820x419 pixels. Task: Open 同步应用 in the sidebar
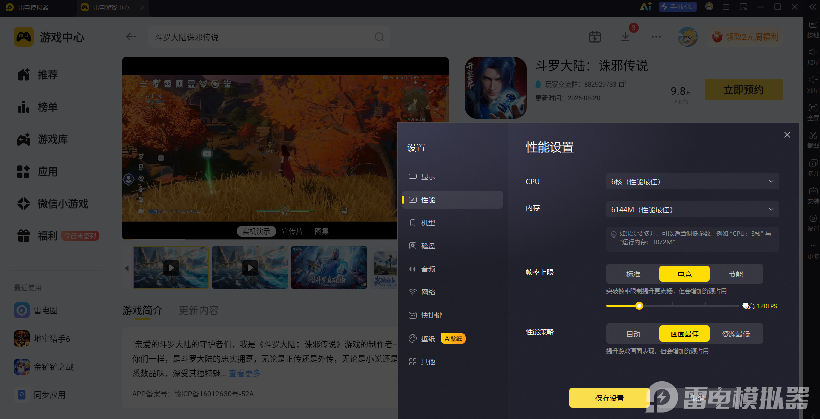40,395
